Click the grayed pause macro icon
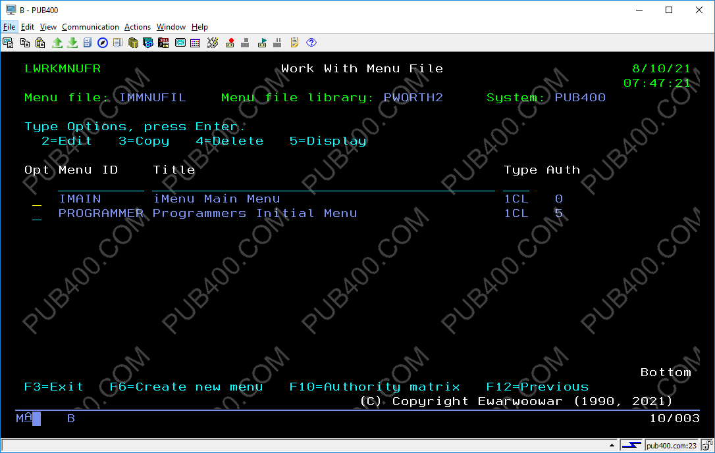The width and height of the screenshot is (715, 453). pos(277,43)
